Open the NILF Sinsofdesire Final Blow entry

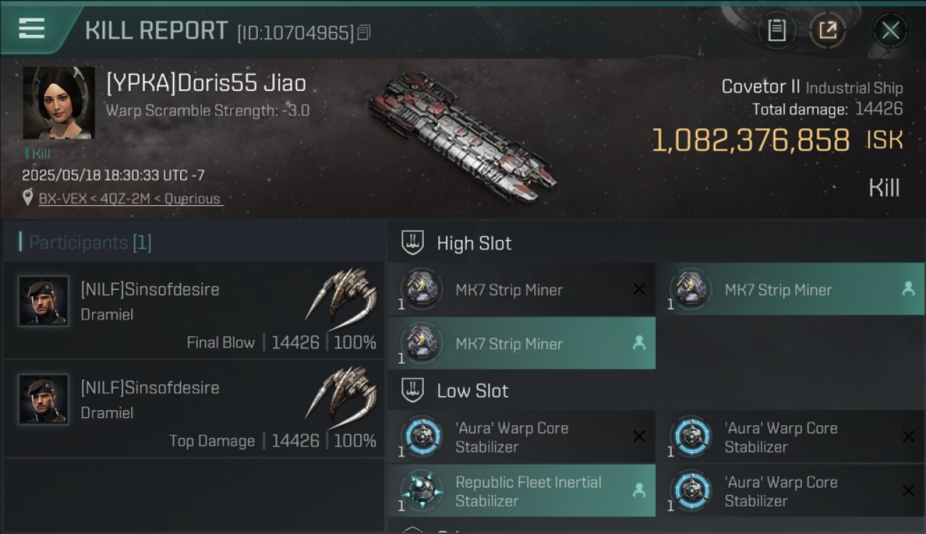pyautogui.click(x=194, y=310)
